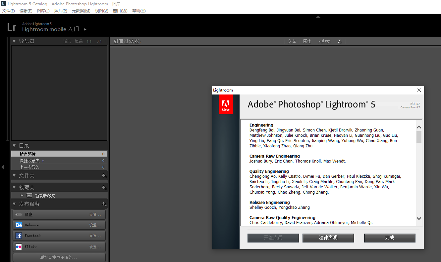Collapse the 导航器 navigator panel

pos(14,41)
